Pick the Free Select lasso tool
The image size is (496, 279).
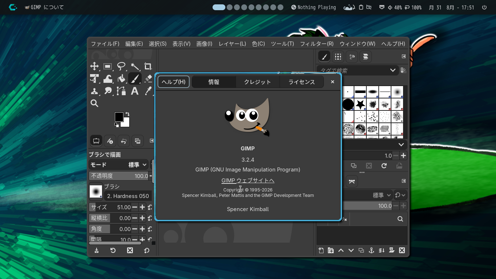tap(121, 66)
